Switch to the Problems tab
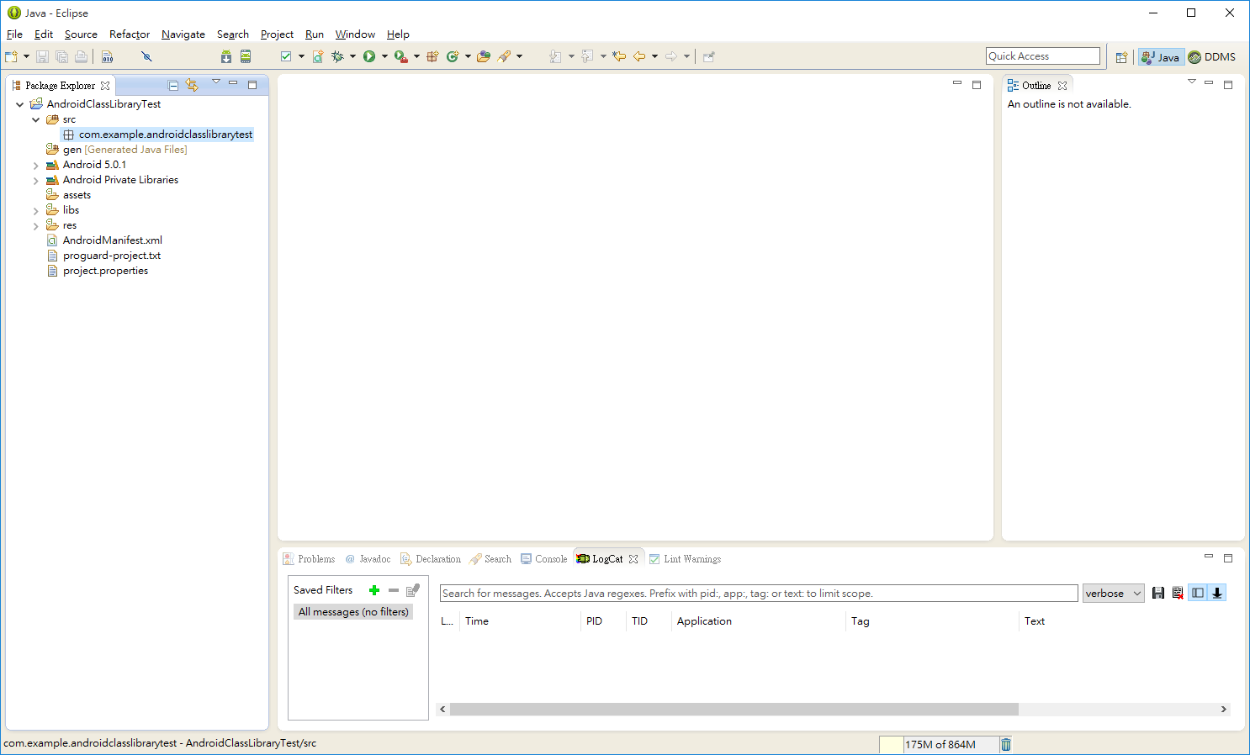The width and height of the screenshot is (1250, 755). [x=309, y=559]
